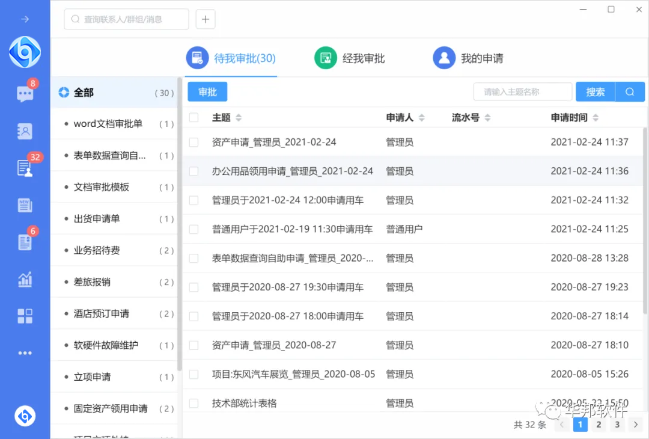Open the chat messages icon with badge 8
The image size is (649, 439).
[25, 94]
